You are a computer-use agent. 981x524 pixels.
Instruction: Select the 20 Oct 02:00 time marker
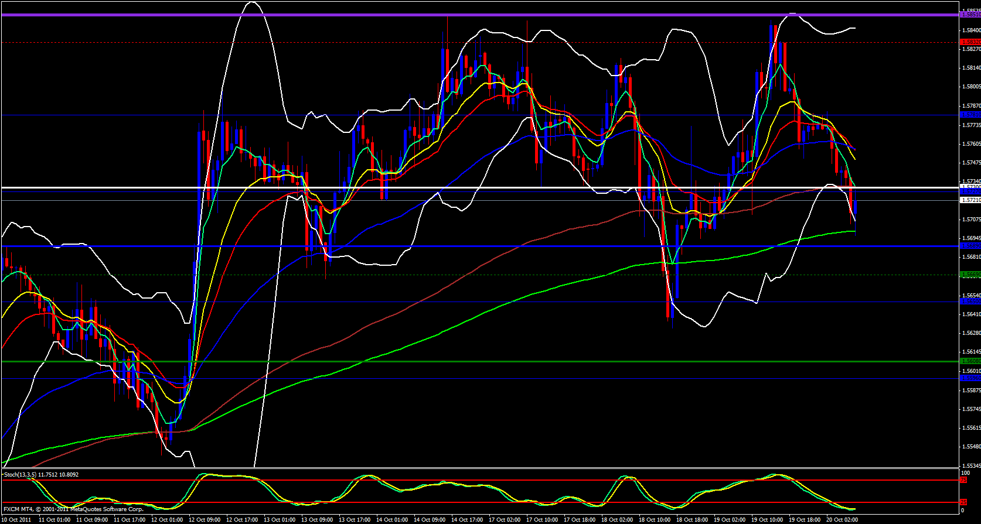[842, 519]
